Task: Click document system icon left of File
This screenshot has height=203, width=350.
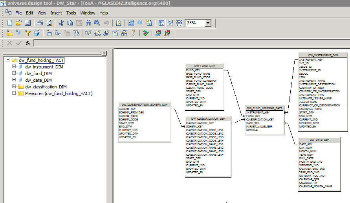Action: (9, 12)
